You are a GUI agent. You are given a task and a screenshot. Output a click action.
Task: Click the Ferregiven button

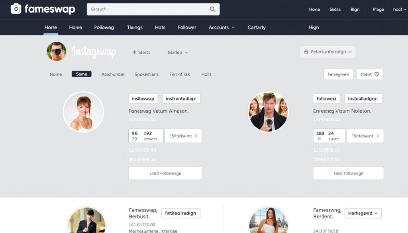[338, 74]
